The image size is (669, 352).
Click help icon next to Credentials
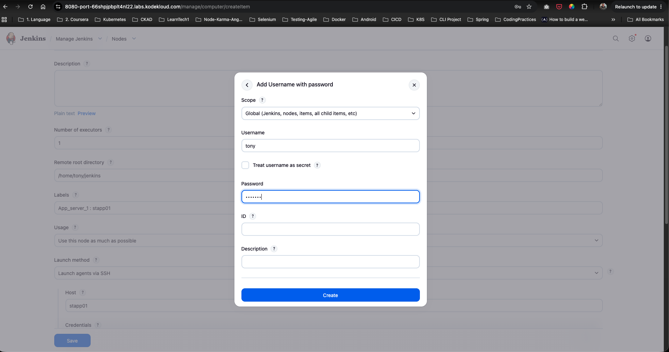[98, 325]
